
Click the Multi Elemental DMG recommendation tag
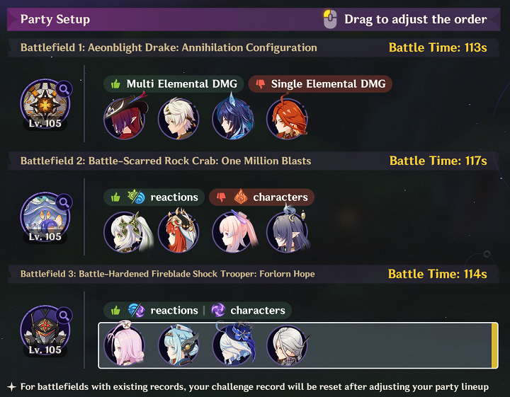coord(174,84)
